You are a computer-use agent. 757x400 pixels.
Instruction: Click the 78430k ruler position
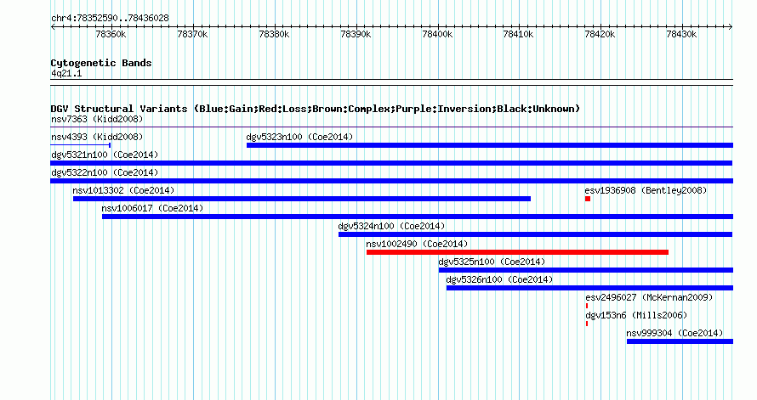pos(681,34)
